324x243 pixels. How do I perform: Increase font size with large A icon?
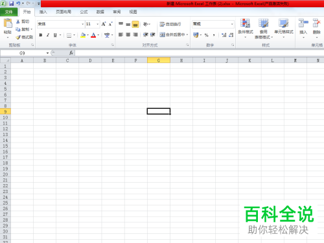(104, 24)
